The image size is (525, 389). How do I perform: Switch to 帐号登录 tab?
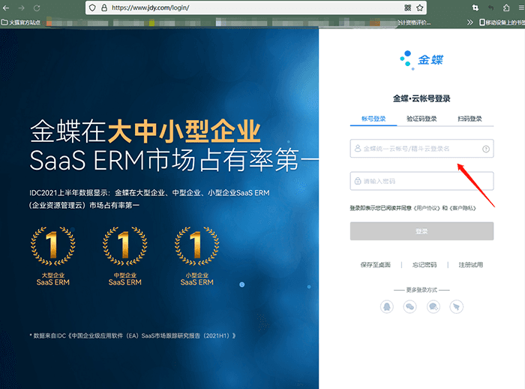click(373, 119)
